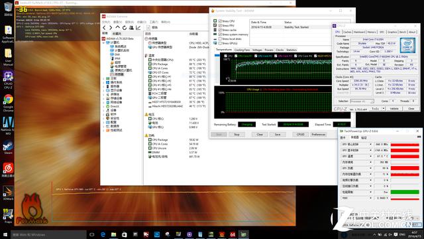Click the 'Stability Test Started' log row
Screen dimensions: 424x239
(291, 27)
